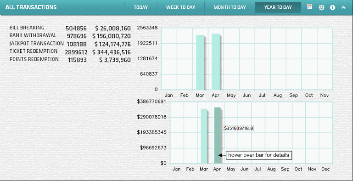The width and height of the screenshot is (353, 181).
Task: Click the bank withdrawal count 978696
Action: 77,36
